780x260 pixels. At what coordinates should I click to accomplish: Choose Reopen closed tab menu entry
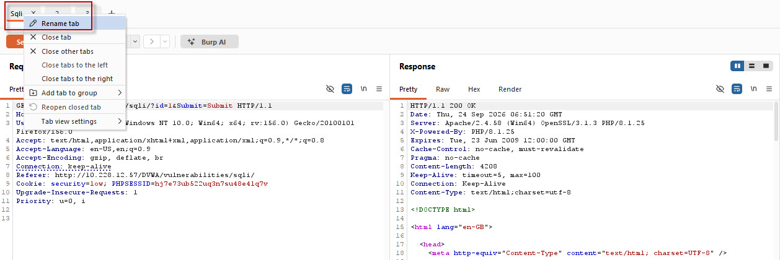click(75, 107)
